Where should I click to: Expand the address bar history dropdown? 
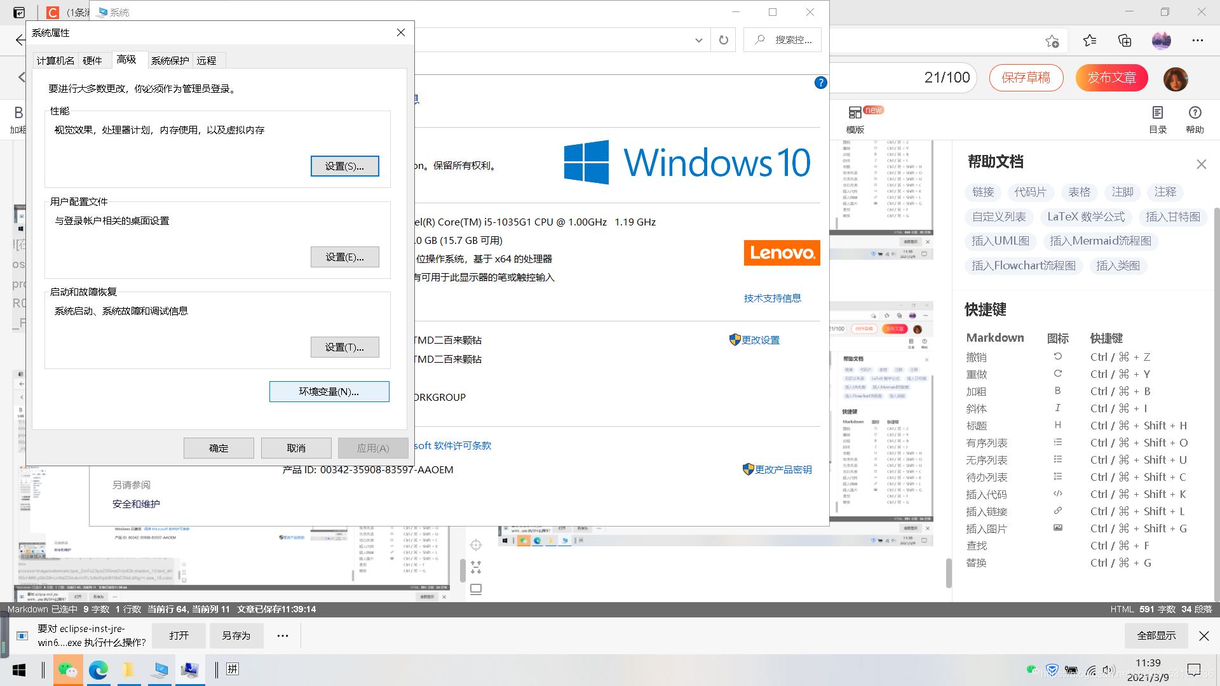tap(698, 40)
